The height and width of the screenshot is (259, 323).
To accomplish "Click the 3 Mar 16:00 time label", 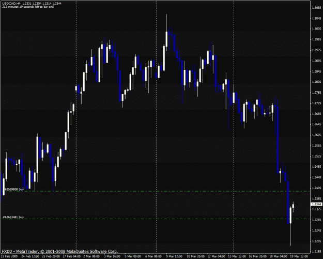I will (x=112, y=256).
